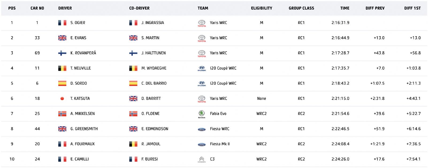Click the GROUP CLASS column header

click(301, 8)
